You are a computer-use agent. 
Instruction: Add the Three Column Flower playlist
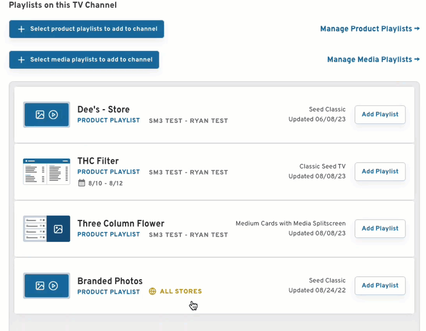pos(380,228)
